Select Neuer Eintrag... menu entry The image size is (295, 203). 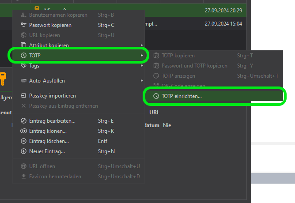tap(47, 151)
